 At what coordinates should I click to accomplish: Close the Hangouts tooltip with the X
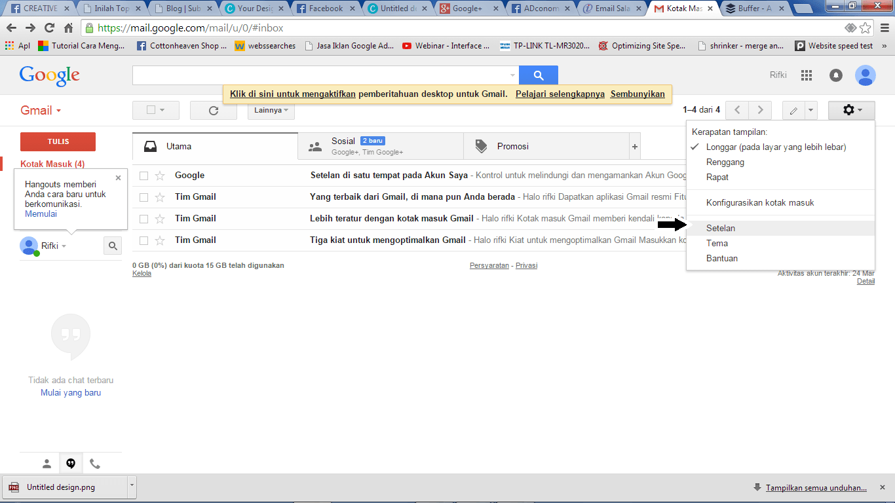click(118, 177)
